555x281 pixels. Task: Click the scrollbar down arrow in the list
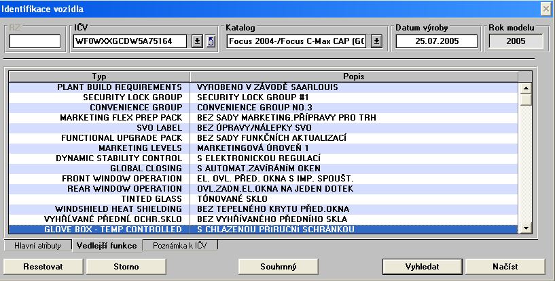[x=526, y=229]
